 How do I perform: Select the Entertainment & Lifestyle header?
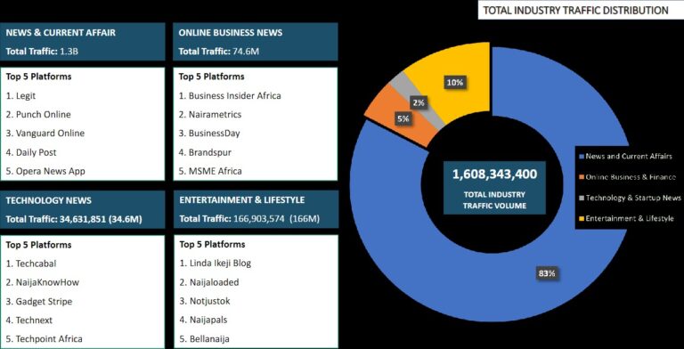click(x=242, y=200)
